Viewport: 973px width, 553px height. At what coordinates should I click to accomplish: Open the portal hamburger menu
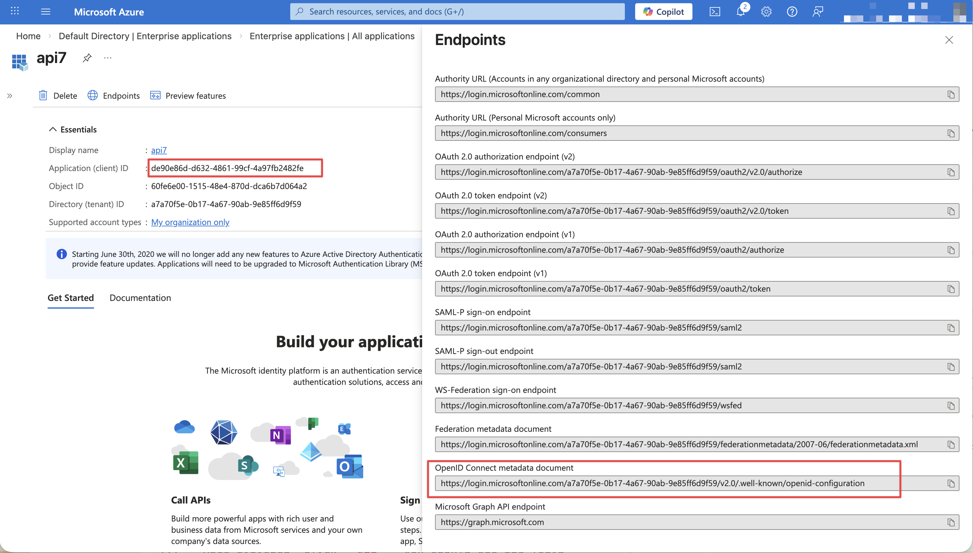click(x=45, y=11)
